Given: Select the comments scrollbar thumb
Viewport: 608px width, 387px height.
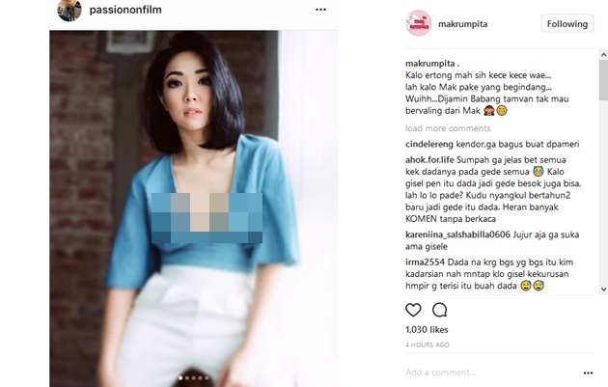Looking at the screenshot, I should (603, 79).
